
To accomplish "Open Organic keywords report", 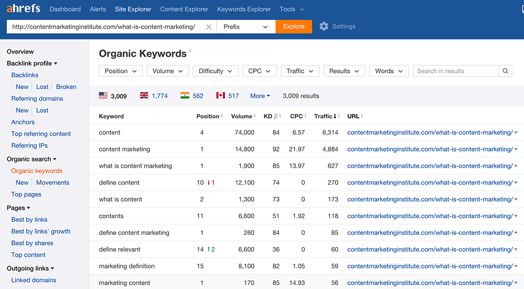I will point(37,171).
